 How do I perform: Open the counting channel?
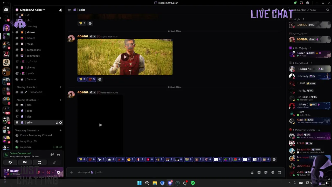coord(38,26)
